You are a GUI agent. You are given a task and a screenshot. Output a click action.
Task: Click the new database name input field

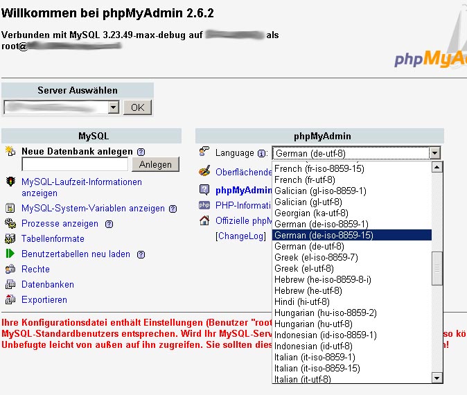pos(75,164)
